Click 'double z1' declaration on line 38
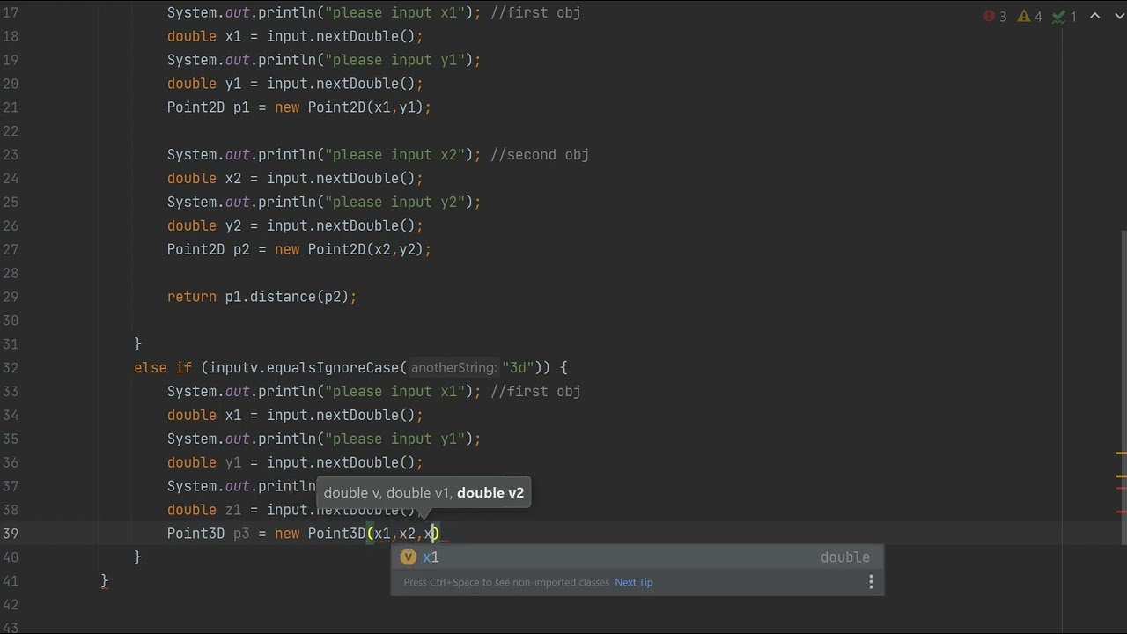Viewport: 1127px width, 634px height. coord(204,510)
